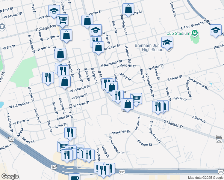Click the Business 290 route shield

click(x=219, y=139)
